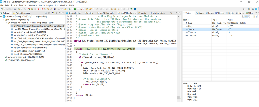Open the Refactor menu

pos(23,5)
